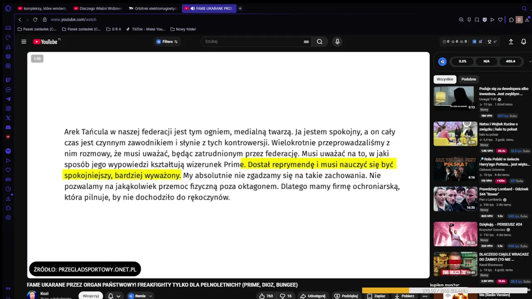Go back with the browser back arrow

pyautogui.click(x=20, y=20)
